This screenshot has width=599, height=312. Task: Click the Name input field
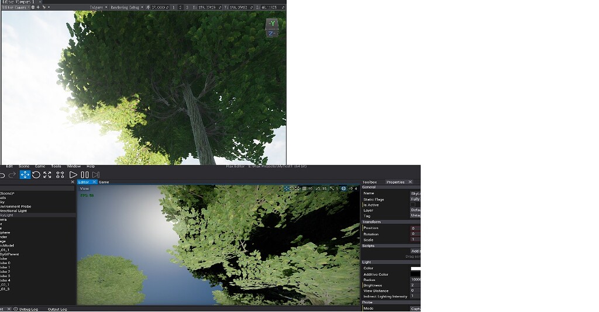pyautogui.click(x=415, y=193)
